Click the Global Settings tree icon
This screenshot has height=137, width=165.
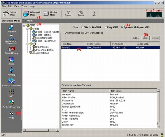click(x=31, y=53)
